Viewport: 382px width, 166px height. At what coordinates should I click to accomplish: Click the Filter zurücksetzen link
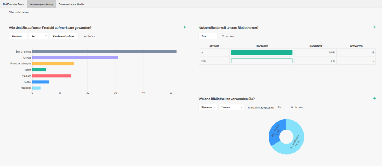[19, 12]
